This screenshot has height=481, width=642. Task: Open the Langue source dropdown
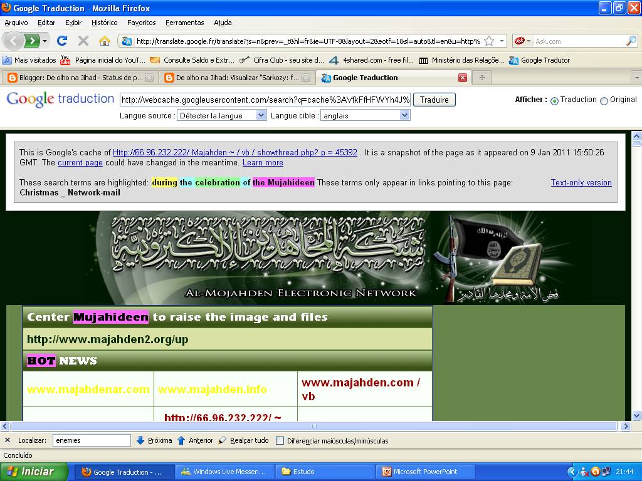coord(221,116)
